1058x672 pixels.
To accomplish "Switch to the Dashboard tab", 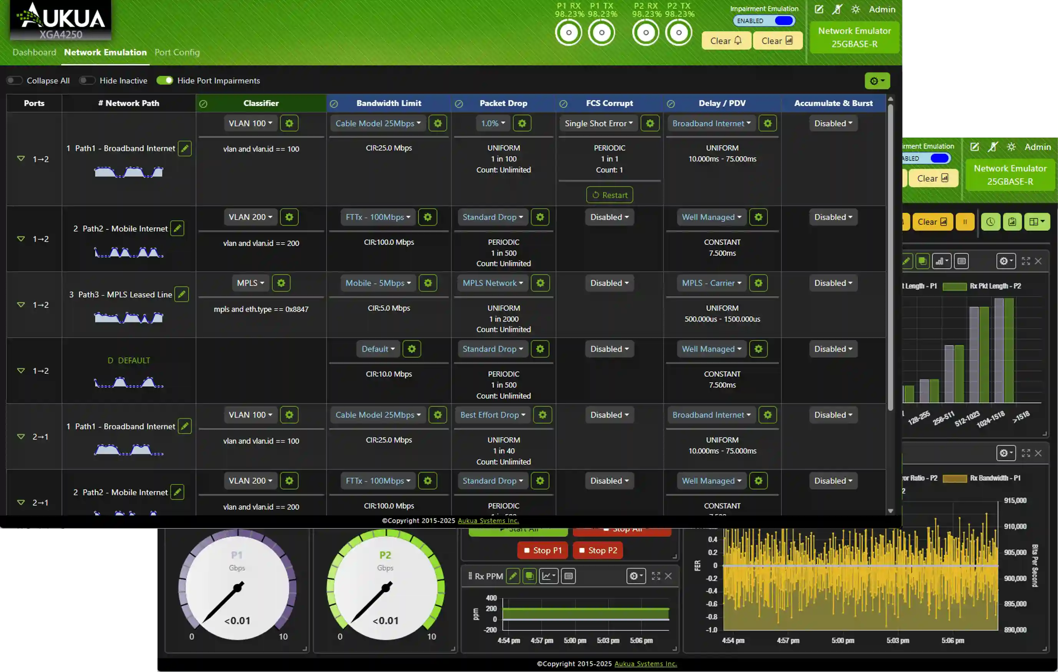I will click(x=34, y=52).
